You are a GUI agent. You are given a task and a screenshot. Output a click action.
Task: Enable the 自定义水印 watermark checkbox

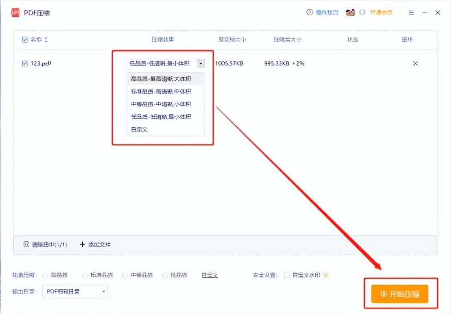287,275
